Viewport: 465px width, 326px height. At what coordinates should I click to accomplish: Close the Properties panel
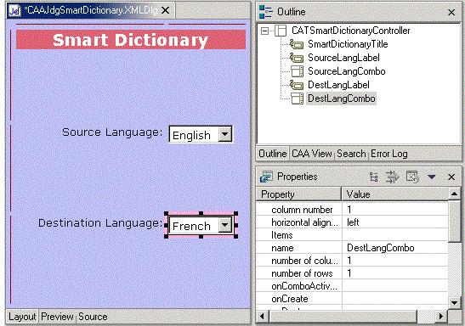tap(451, 177)
